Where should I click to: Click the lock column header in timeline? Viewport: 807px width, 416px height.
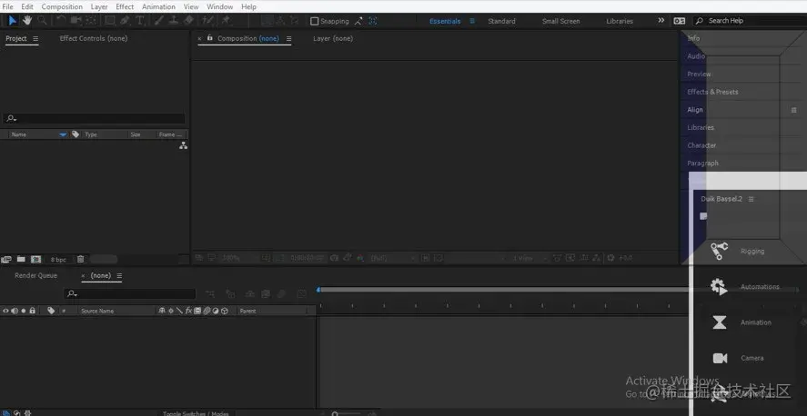coord(33,311)
